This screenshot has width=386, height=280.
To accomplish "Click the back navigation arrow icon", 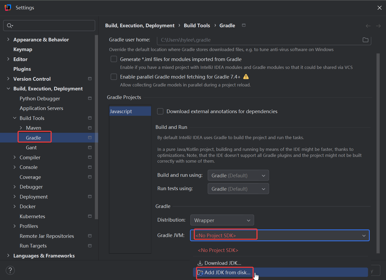I will (368, 26).
